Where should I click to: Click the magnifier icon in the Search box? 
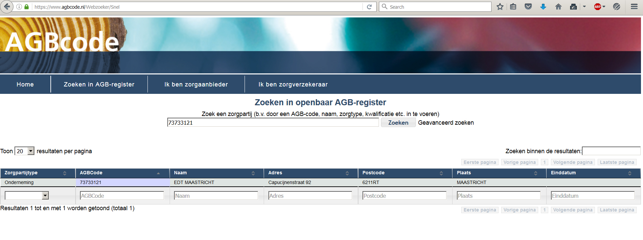click(385, 7)
